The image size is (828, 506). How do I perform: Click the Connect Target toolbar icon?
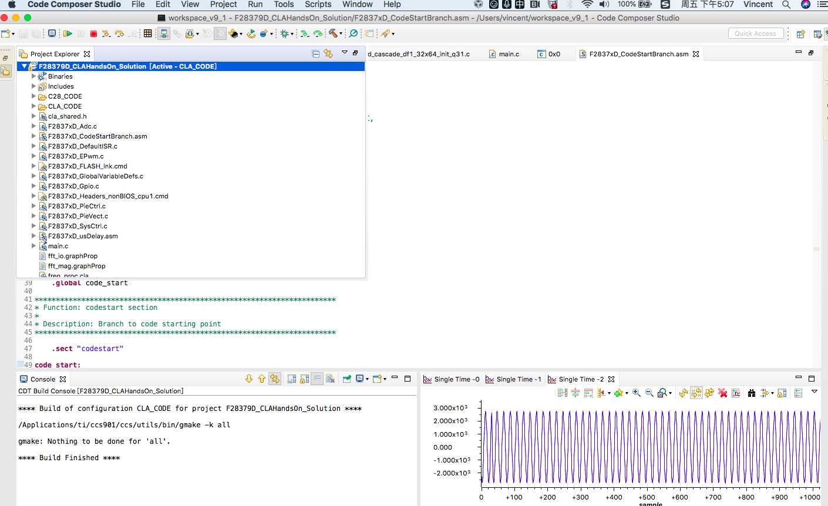[x=163, y=33]
